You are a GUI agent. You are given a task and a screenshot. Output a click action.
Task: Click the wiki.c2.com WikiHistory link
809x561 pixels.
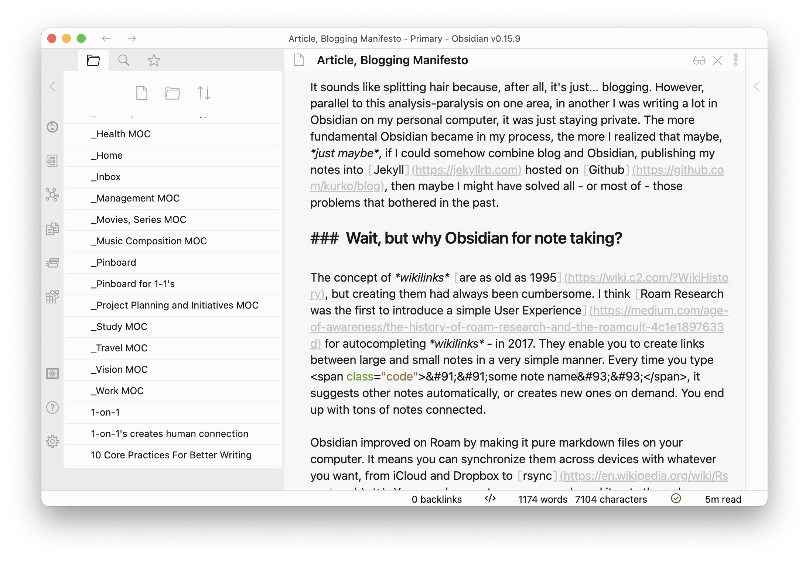point(646,278)
